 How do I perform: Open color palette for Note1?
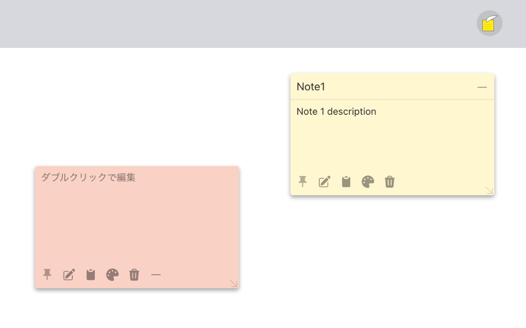[x=368, y=182]
